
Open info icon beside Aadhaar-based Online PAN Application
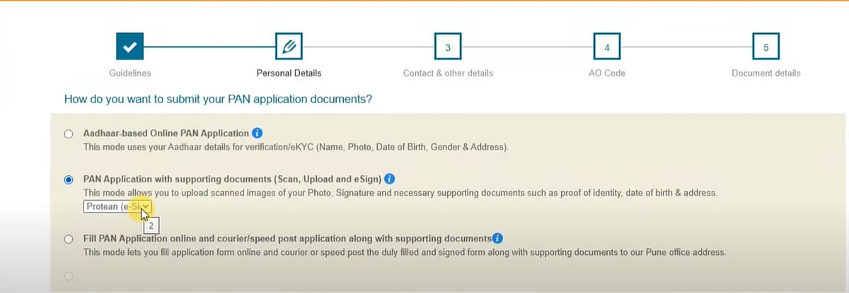258,133
